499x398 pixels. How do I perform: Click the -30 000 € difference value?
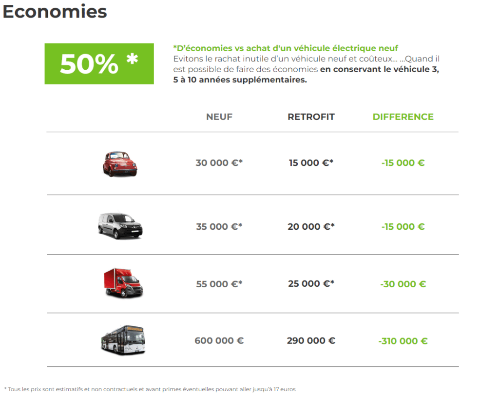403,284
